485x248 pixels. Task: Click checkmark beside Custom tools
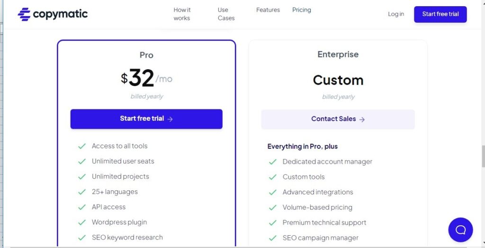[273, 177]
